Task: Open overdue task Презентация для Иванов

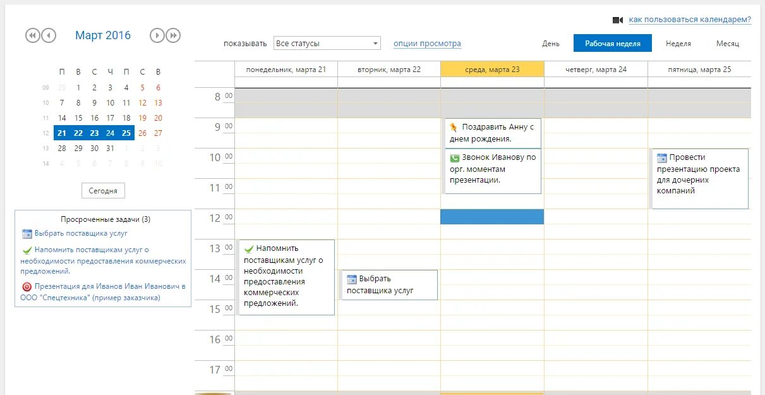Action: click(x=104, y=292)
